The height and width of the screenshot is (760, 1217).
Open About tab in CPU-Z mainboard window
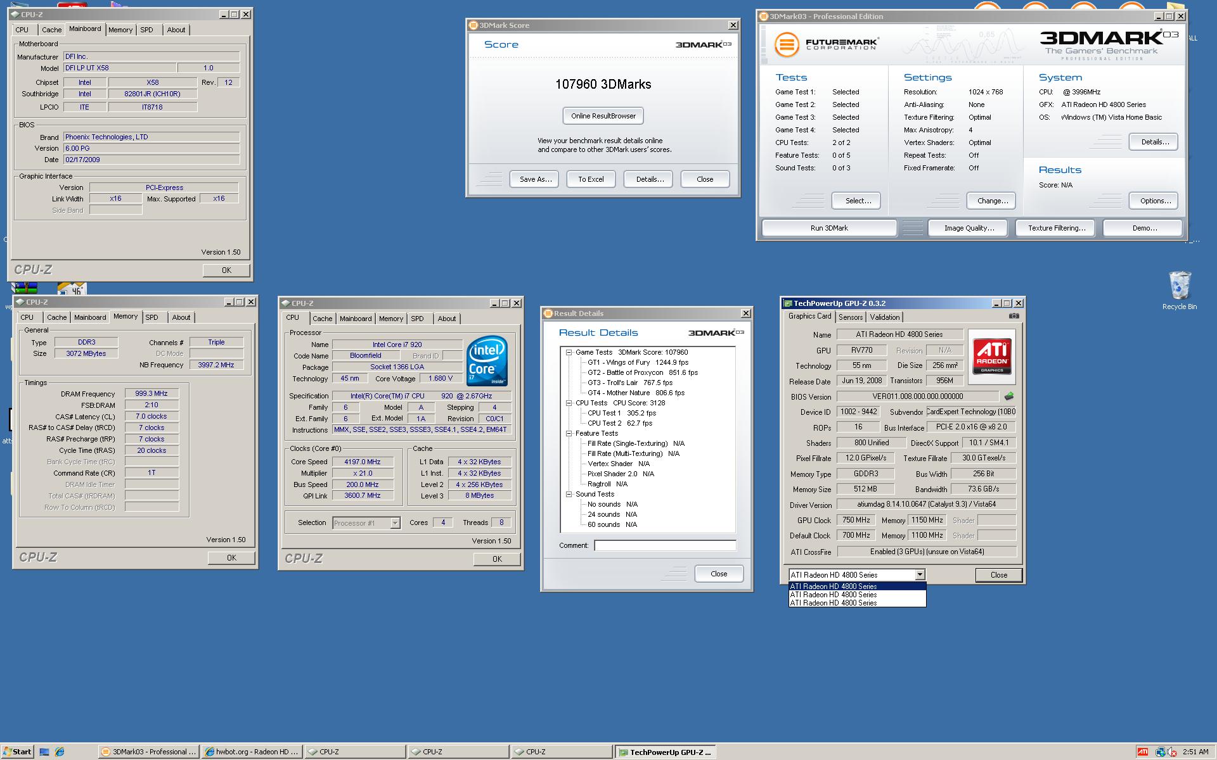coord(176,30)
